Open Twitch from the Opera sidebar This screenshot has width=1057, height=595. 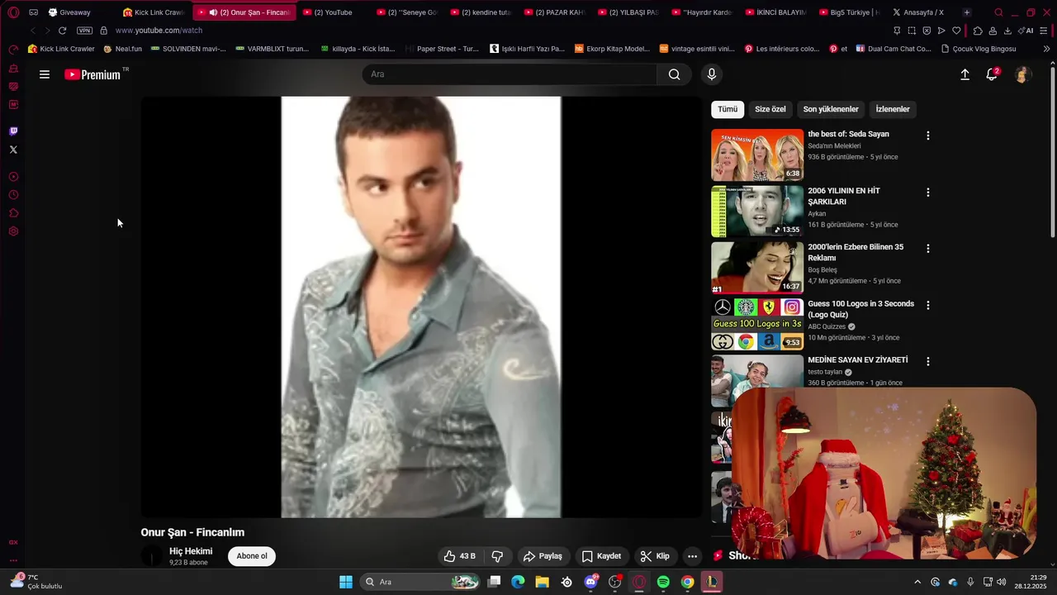13,131
